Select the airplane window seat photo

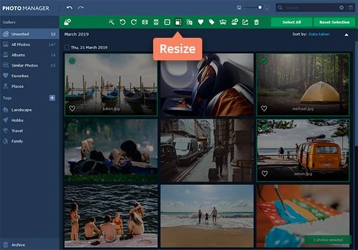(207, 85)
